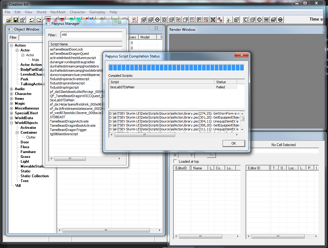Click the Go button near cell coordinates

(x=211, y=155)
